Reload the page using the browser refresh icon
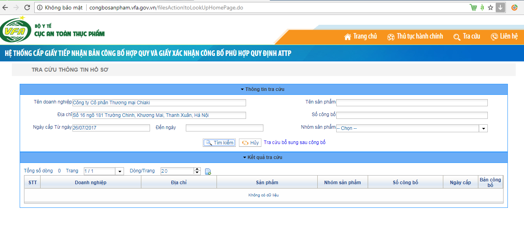 [x=27, y=7]
